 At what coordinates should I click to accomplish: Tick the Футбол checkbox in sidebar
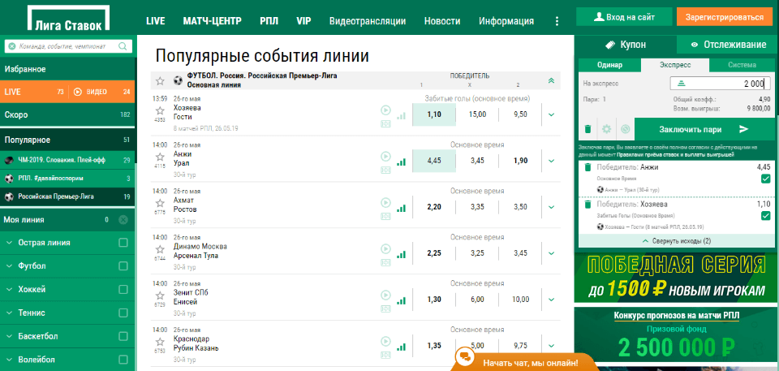point(123,266)
